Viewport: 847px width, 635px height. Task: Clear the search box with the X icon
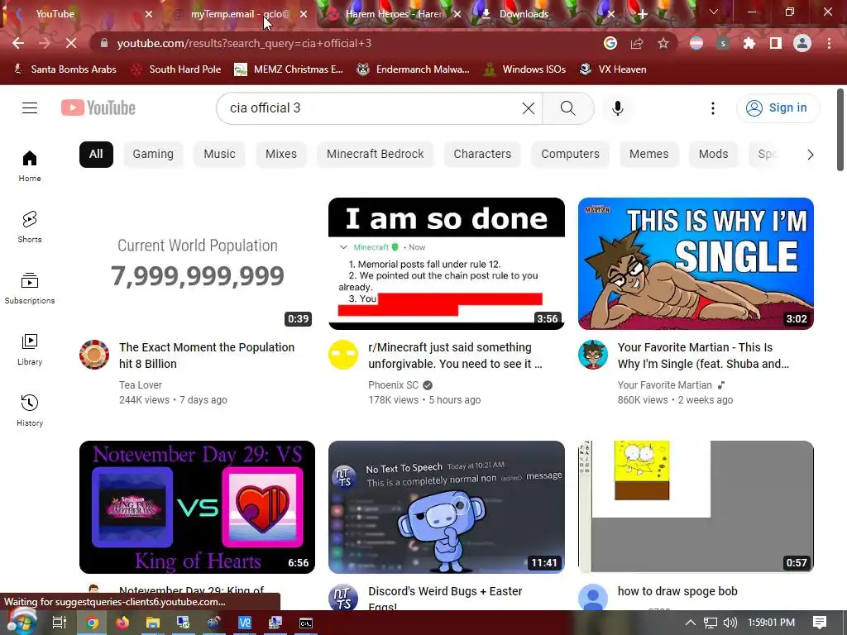tap(529, 108)
